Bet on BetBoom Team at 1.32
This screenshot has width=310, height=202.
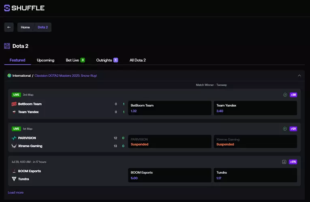(170, 108)
